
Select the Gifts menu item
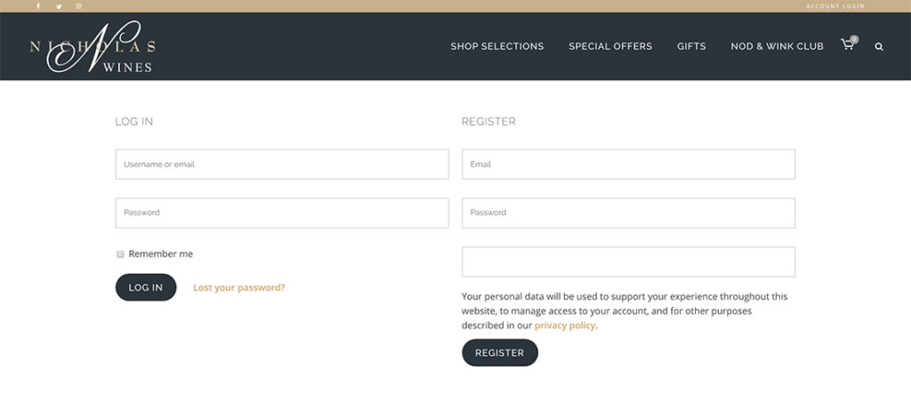(x=691, y=46)
